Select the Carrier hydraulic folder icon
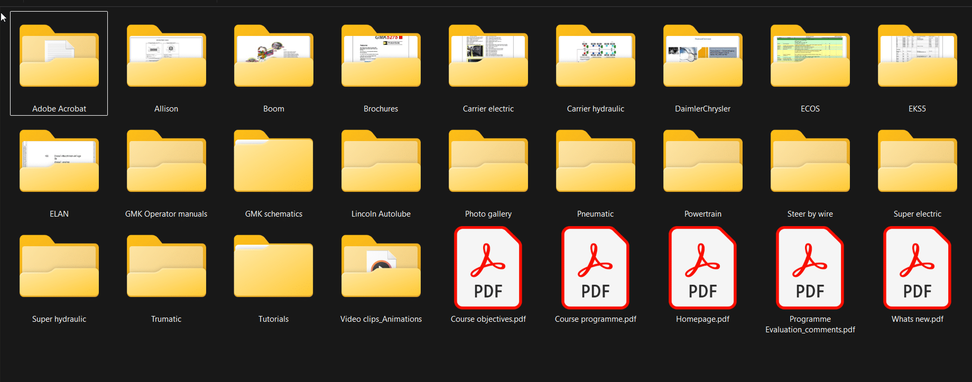The width and height of the screenshot is (972, 382). click(x=596, y=55)
